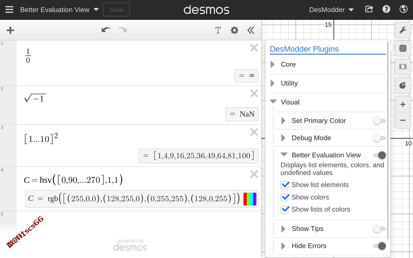This screenshot has width=413, height=258.
Task: Open language selection globe
Action: coord(403,9)
